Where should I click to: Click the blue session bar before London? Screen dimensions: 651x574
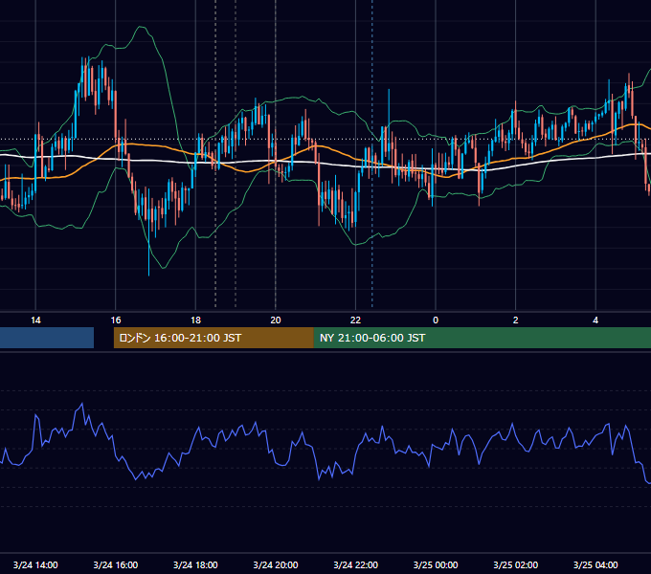click(x=47, y=338)
